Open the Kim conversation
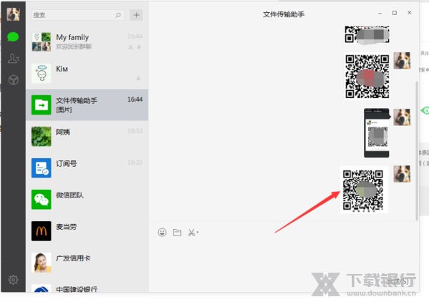 point(87,73)
